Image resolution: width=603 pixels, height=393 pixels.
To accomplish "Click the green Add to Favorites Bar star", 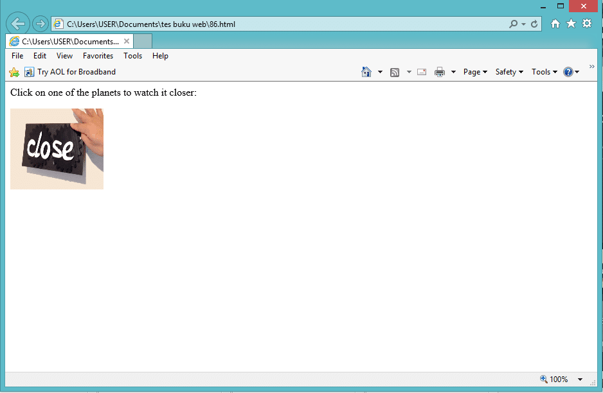I will [x=14, y=72].
